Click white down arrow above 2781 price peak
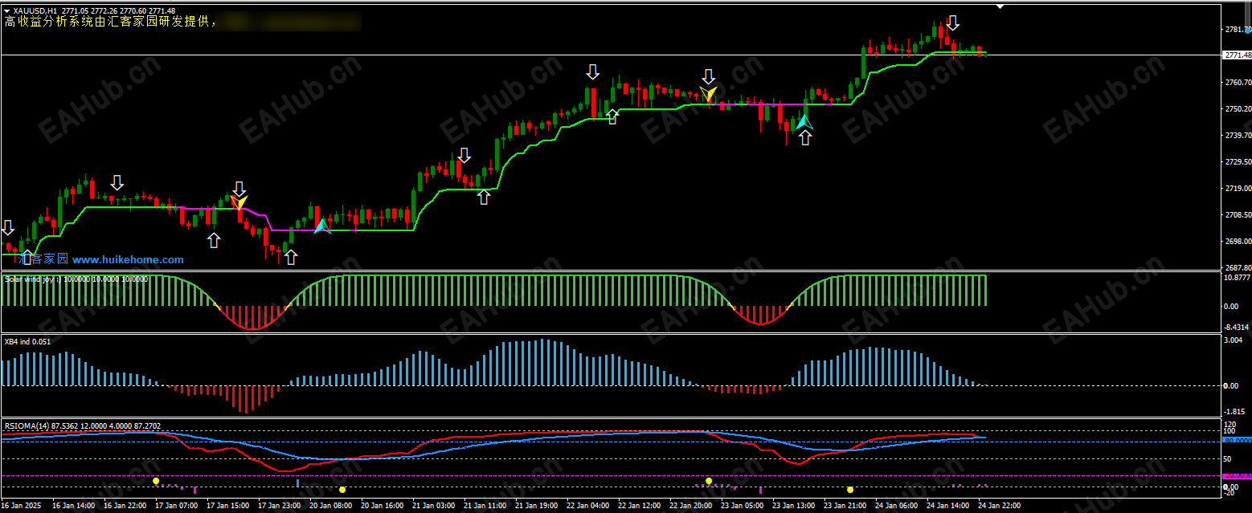The width and height of the screenshot is (1252, 513). tap(953, 22)
